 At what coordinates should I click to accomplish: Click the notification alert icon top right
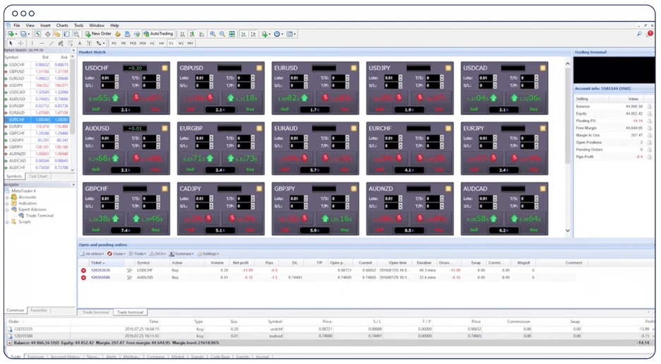[650, 34]
